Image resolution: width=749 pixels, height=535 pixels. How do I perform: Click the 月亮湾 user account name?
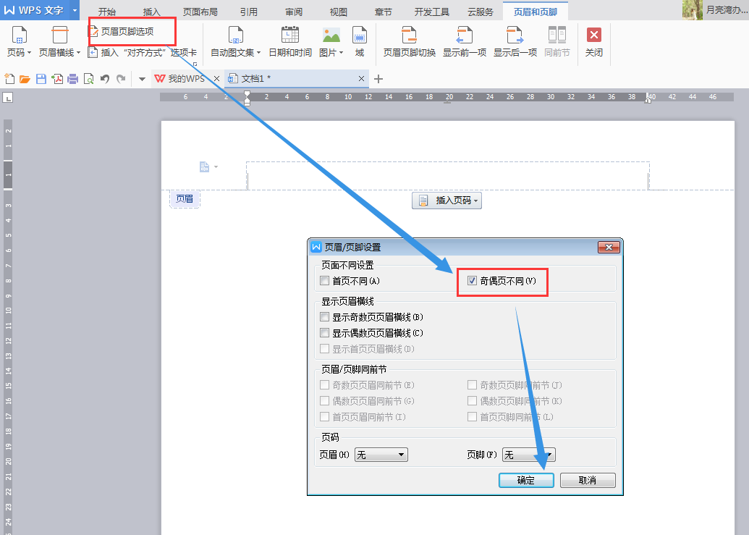727,9
